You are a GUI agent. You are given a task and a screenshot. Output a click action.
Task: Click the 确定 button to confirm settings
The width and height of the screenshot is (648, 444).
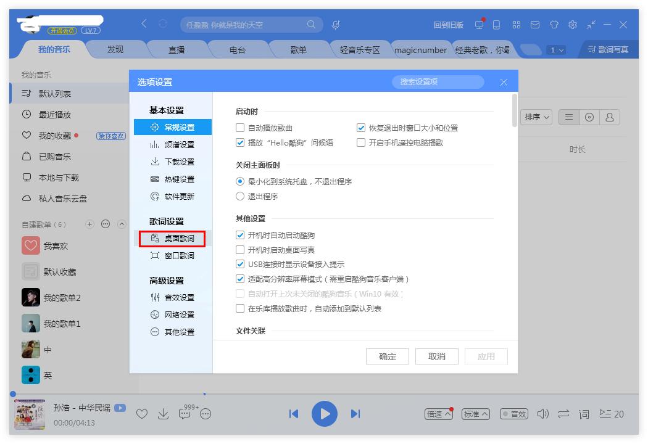pos(388,356)
